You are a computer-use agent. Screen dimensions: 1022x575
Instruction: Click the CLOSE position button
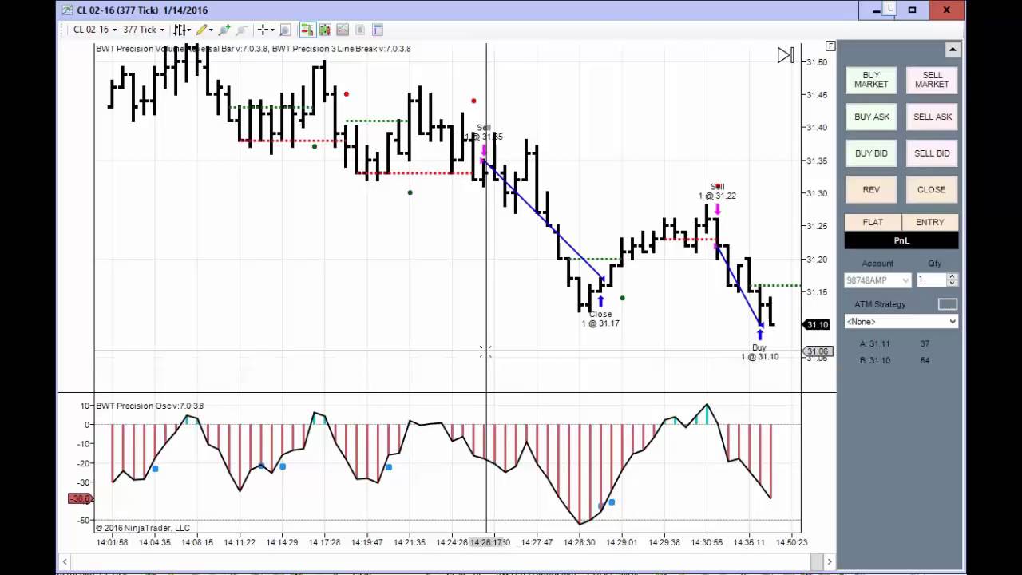coord(932,190)
